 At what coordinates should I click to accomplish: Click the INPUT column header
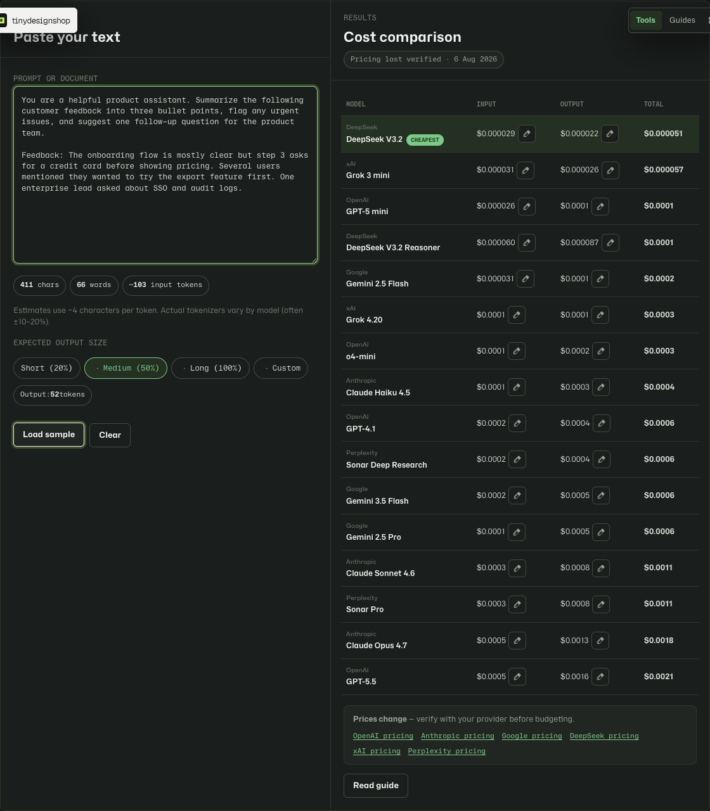click(x=486, y=104)
